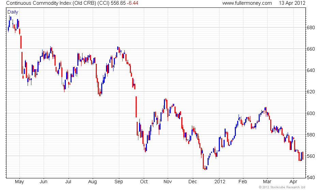Image resolution: width=334 pixels, height=190 pixels.
Task: Click the Feb label on time axis
Action: (x=243, y=182)
